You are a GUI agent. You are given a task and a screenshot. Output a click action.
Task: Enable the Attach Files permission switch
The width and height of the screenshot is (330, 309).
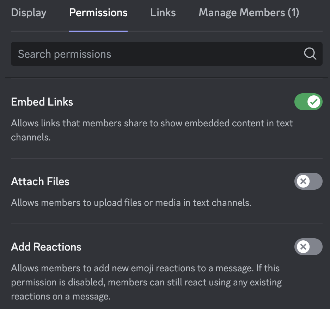click(308, 181)
